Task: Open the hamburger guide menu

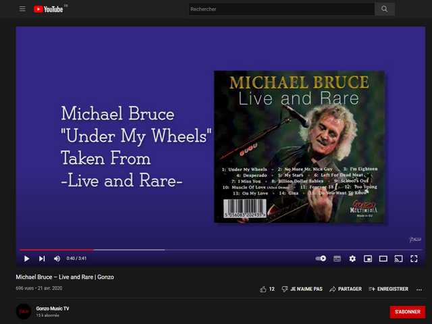Action: point(22,9)
